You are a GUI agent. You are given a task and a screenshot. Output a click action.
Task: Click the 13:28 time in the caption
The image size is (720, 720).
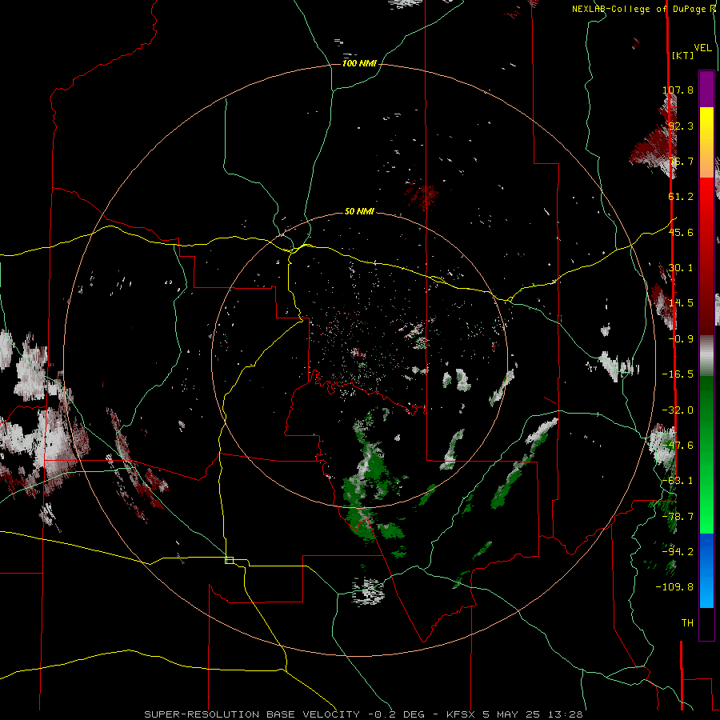coord(566,714)
